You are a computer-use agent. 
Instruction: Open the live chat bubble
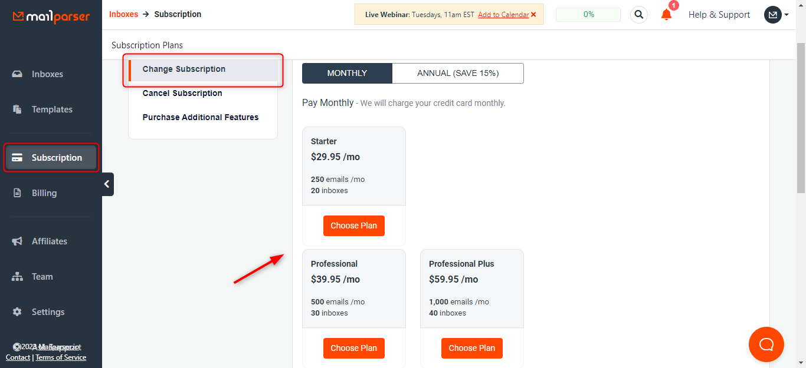click(766, 344)
